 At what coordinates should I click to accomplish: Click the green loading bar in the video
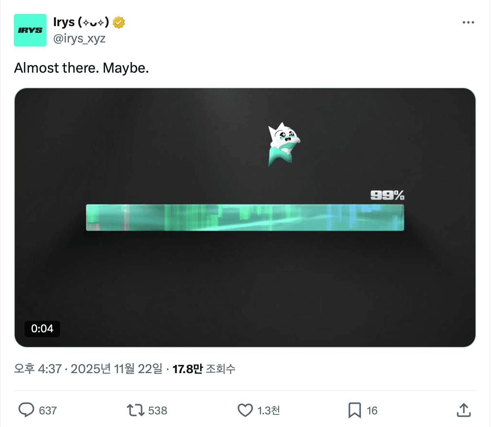tap(245, 218)
